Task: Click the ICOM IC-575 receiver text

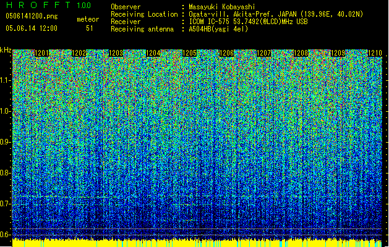Action: tap(248, 22)
